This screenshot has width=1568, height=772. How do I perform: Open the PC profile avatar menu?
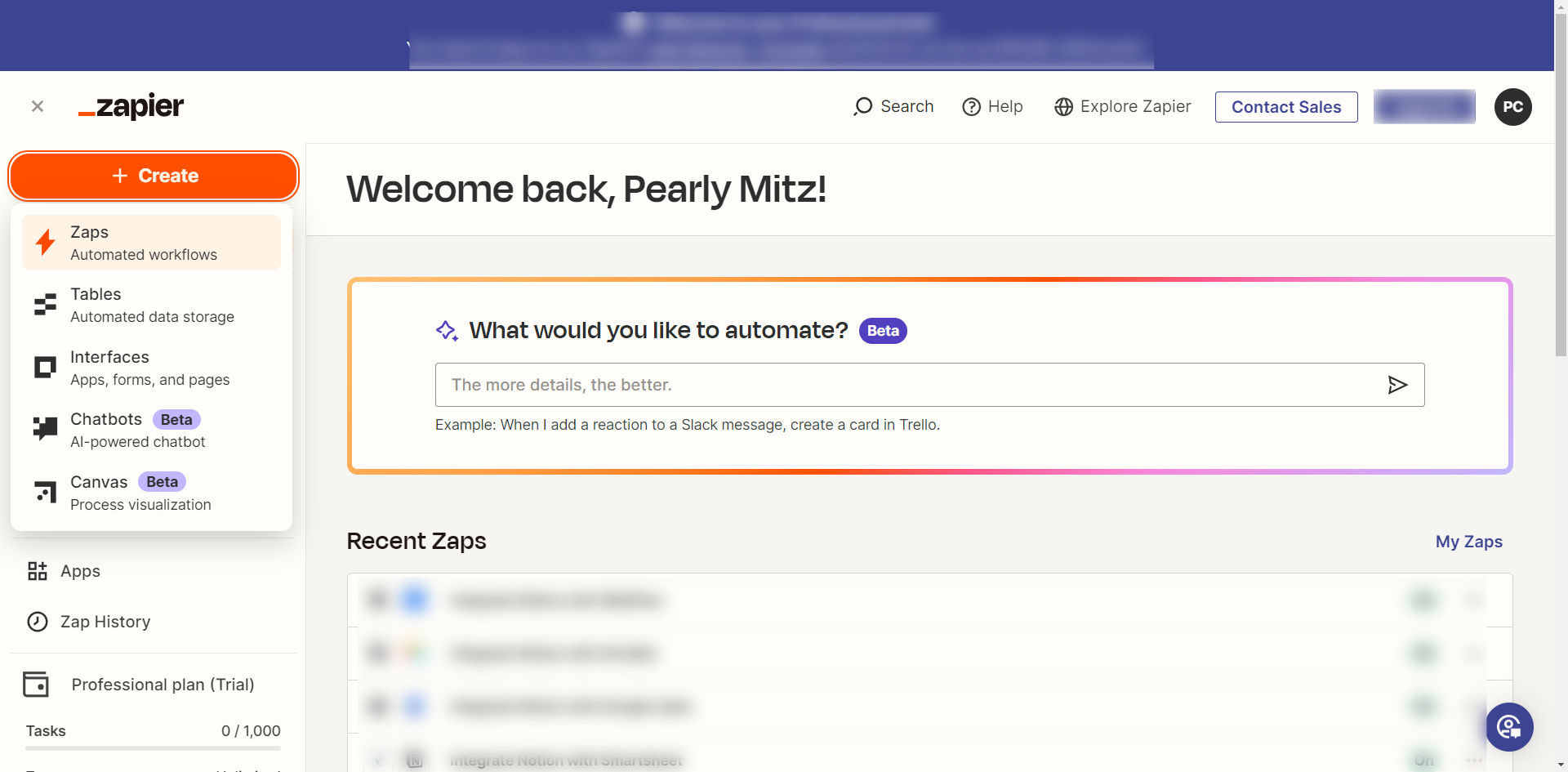1512,107
